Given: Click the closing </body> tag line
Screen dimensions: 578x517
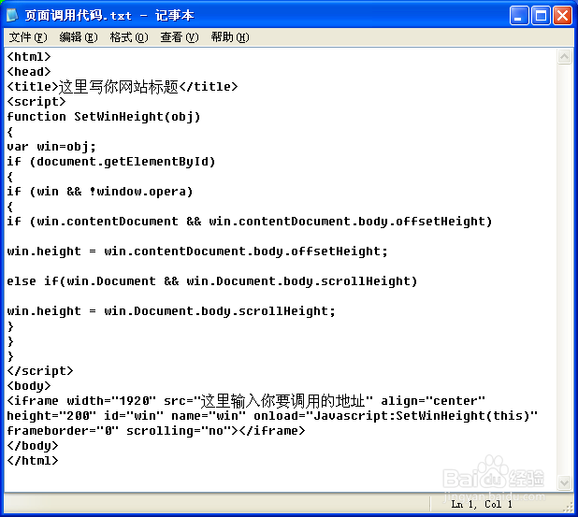Looking at the screenshot, I should tap(33, 446).
